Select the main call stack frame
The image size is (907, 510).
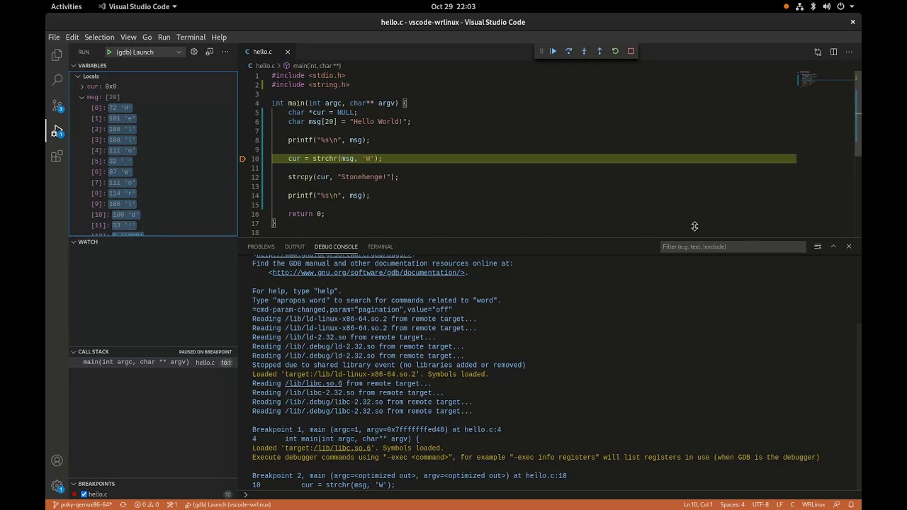click(153, 362)
